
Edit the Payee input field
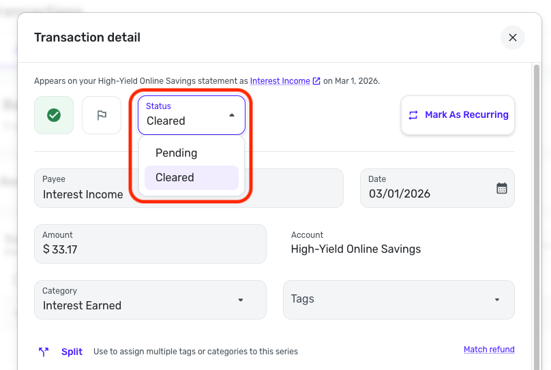(x=188, y=194)
